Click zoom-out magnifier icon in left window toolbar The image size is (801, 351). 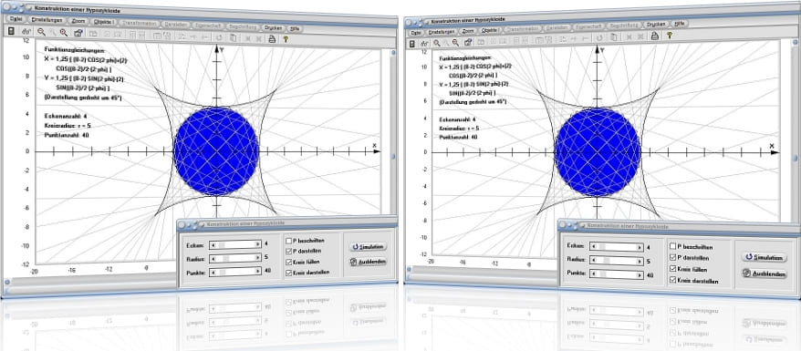click(x=41, y=32)
